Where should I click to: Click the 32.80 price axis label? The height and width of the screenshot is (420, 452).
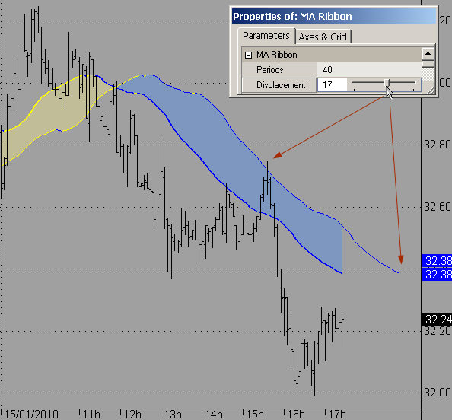pyautogui.click(x=438, y=145)
